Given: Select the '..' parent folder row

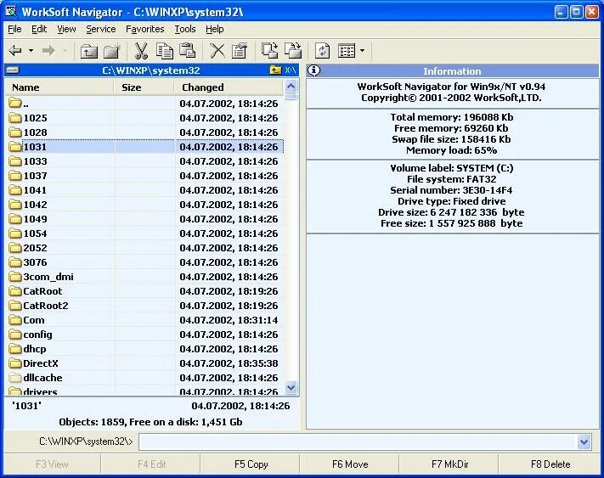Looking at the screenshot, I should coord(144,104).
